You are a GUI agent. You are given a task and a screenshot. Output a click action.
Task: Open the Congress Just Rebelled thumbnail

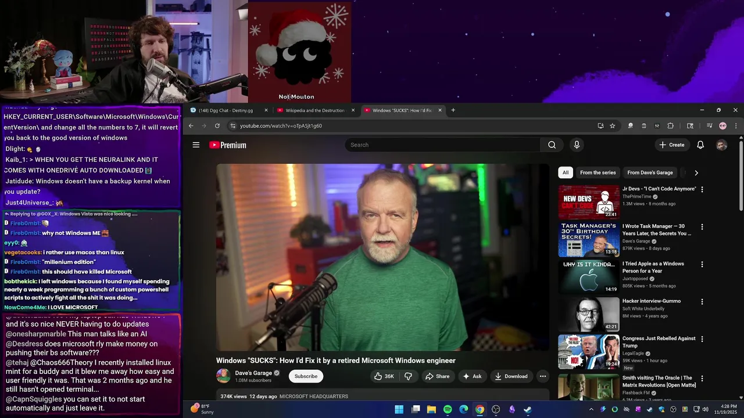coord(589,352)
